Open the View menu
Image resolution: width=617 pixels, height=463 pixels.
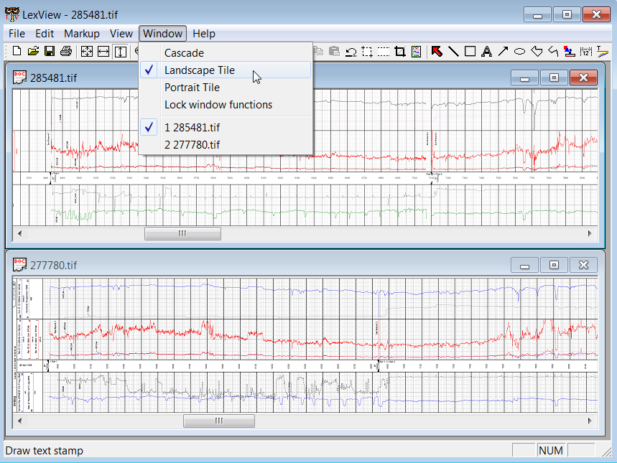pyautogui.click(x=121, y=34)
